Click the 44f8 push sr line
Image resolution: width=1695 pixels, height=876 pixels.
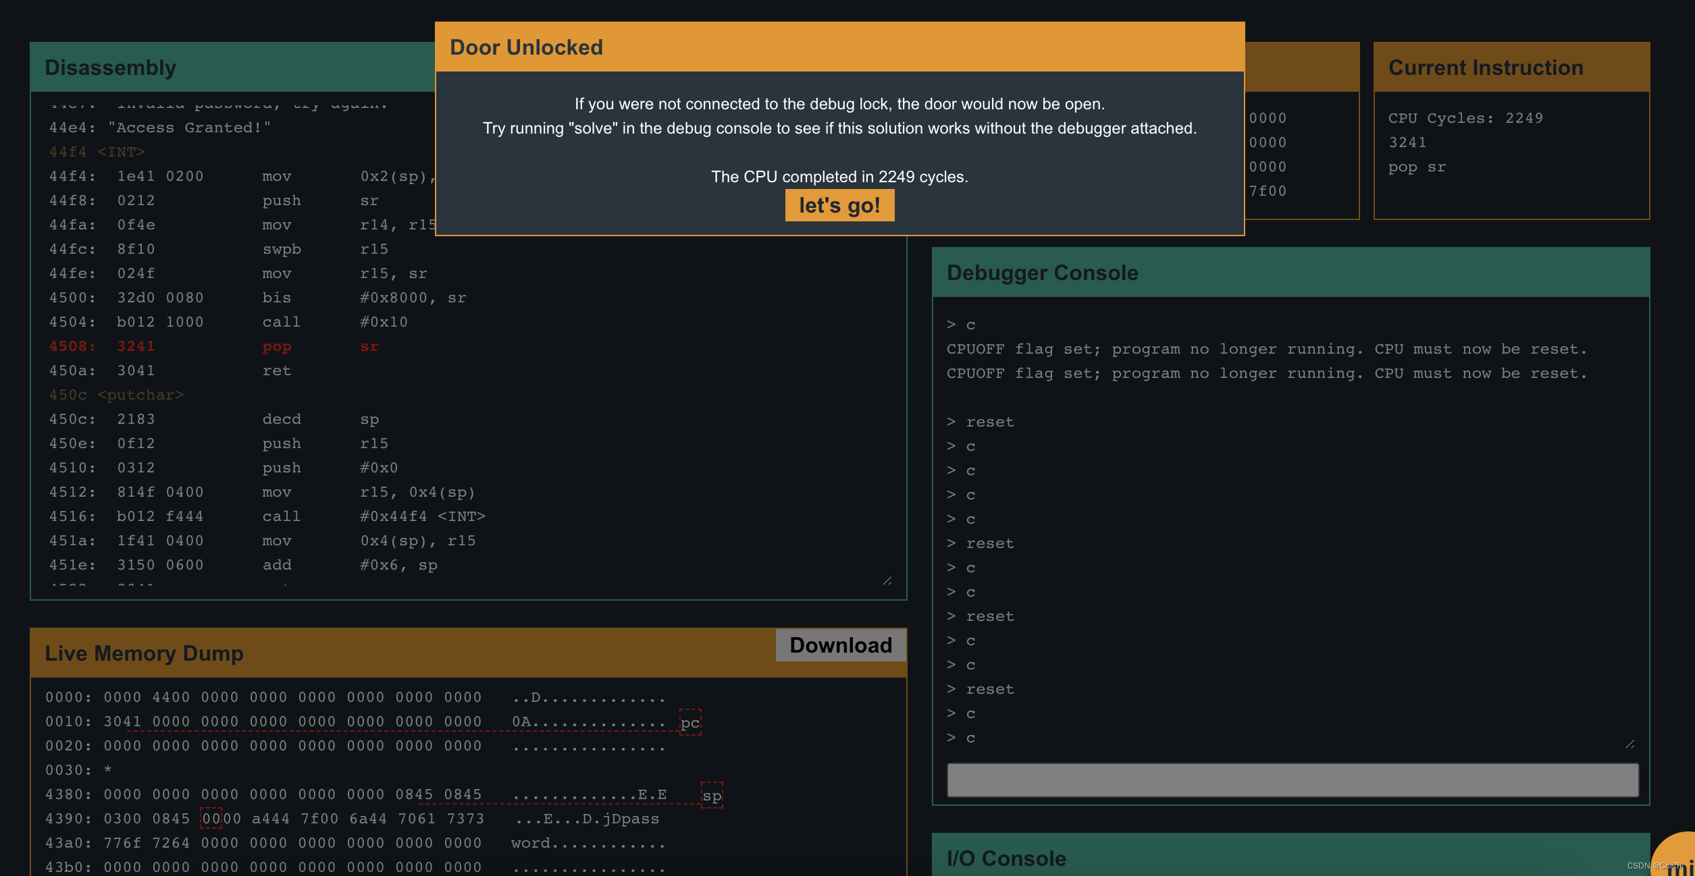coord(214,200)
